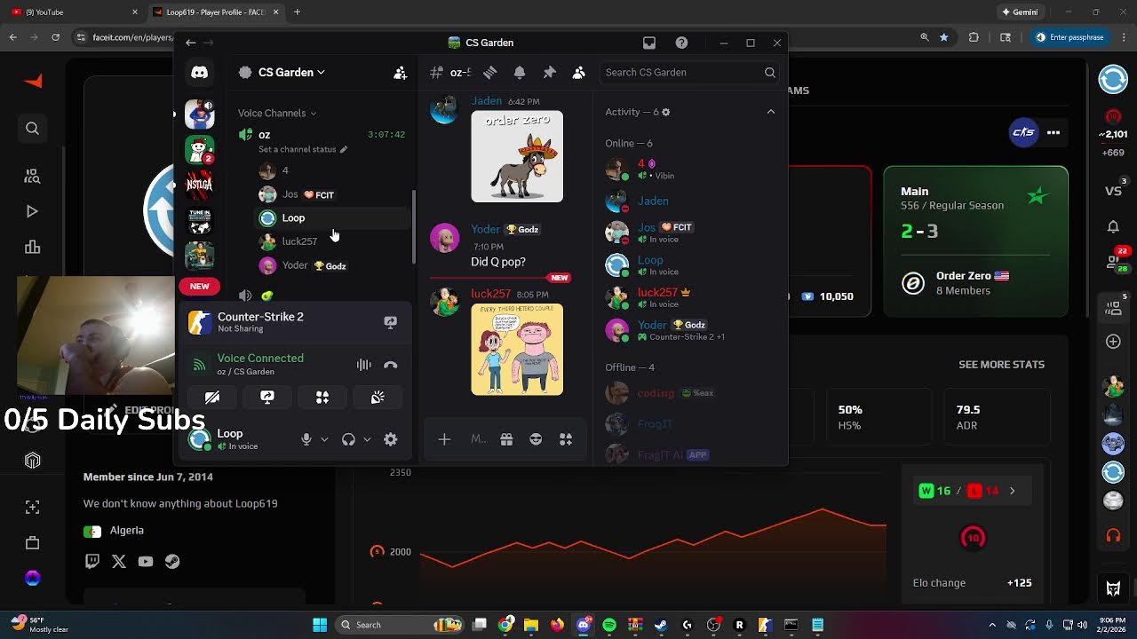Share Counter-Strike 2 screen stream icon
The image size is (1137, 639).
[390, 322]
